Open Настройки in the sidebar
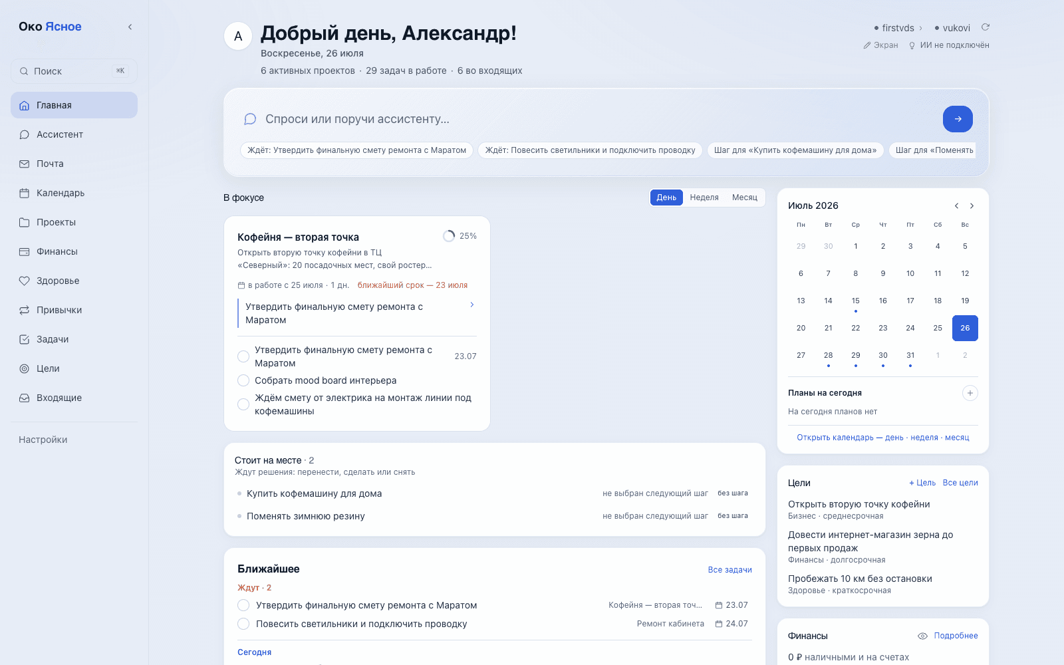Image resolution: width=1064 pixels, height=665 pixels. [x=43, y=440]
